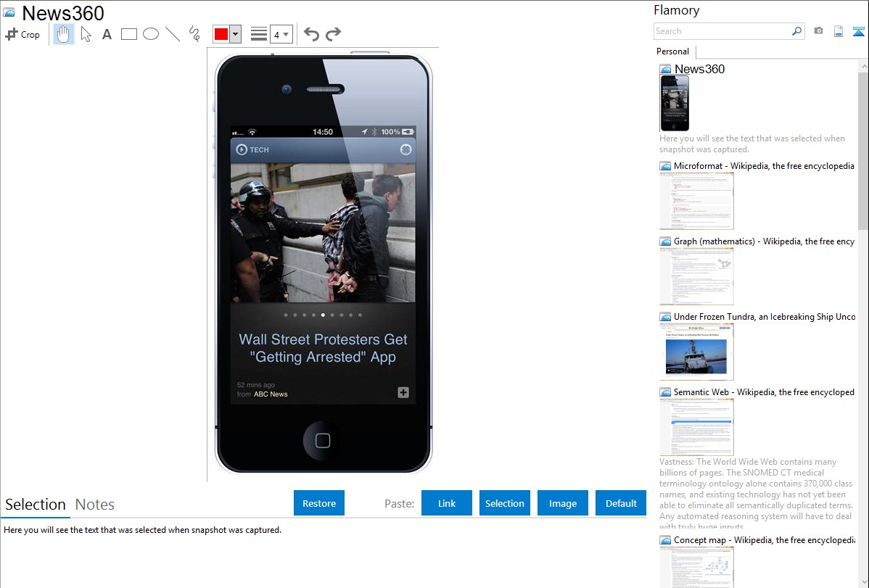
Task: Click the News360 snapshot icon in header
Action: pyautogui.click(x=9, y=12)
